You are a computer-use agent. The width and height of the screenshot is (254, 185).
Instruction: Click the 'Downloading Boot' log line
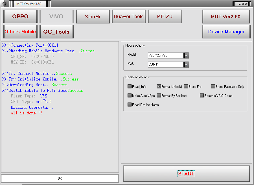tap(35, 85)
